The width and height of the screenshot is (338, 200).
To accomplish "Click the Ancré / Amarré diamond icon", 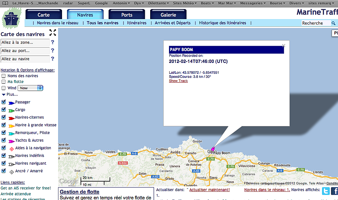I will pos(12,172).
